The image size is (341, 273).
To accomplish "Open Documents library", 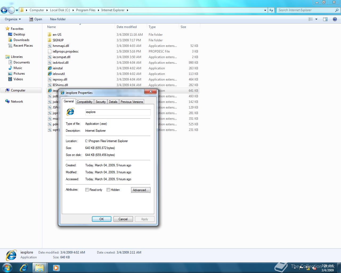I will 22,62.
